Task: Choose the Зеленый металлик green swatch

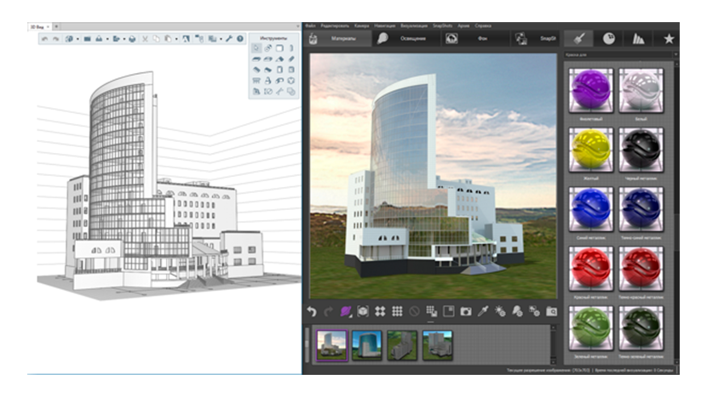Action: point(590,327)
